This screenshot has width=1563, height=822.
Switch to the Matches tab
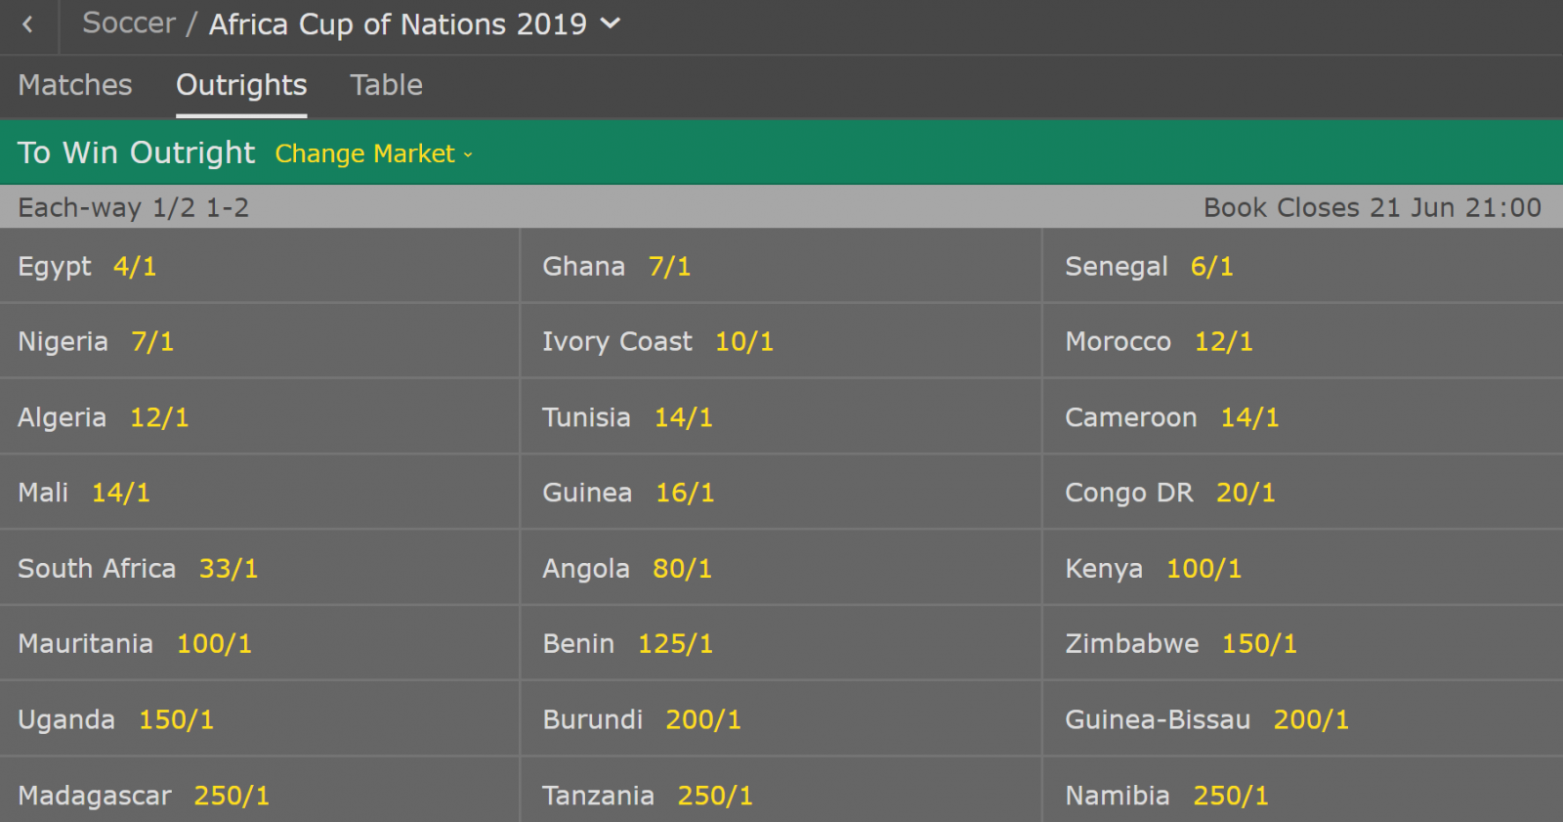tap(75, 86)
